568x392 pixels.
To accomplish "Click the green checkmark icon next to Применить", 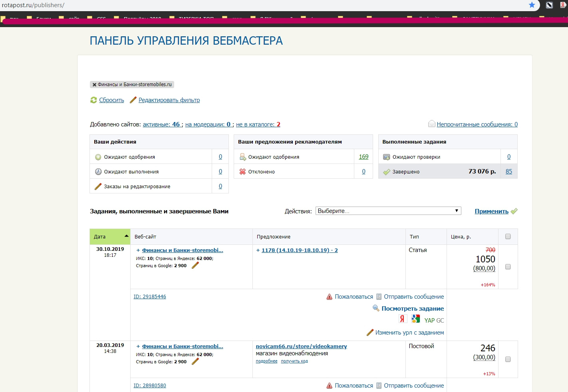I will click(514, 211).
